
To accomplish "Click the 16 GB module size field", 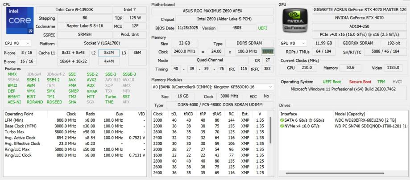I will (183, 96).
